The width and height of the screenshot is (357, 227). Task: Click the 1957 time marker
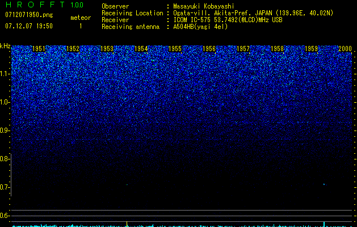(243, 49)
